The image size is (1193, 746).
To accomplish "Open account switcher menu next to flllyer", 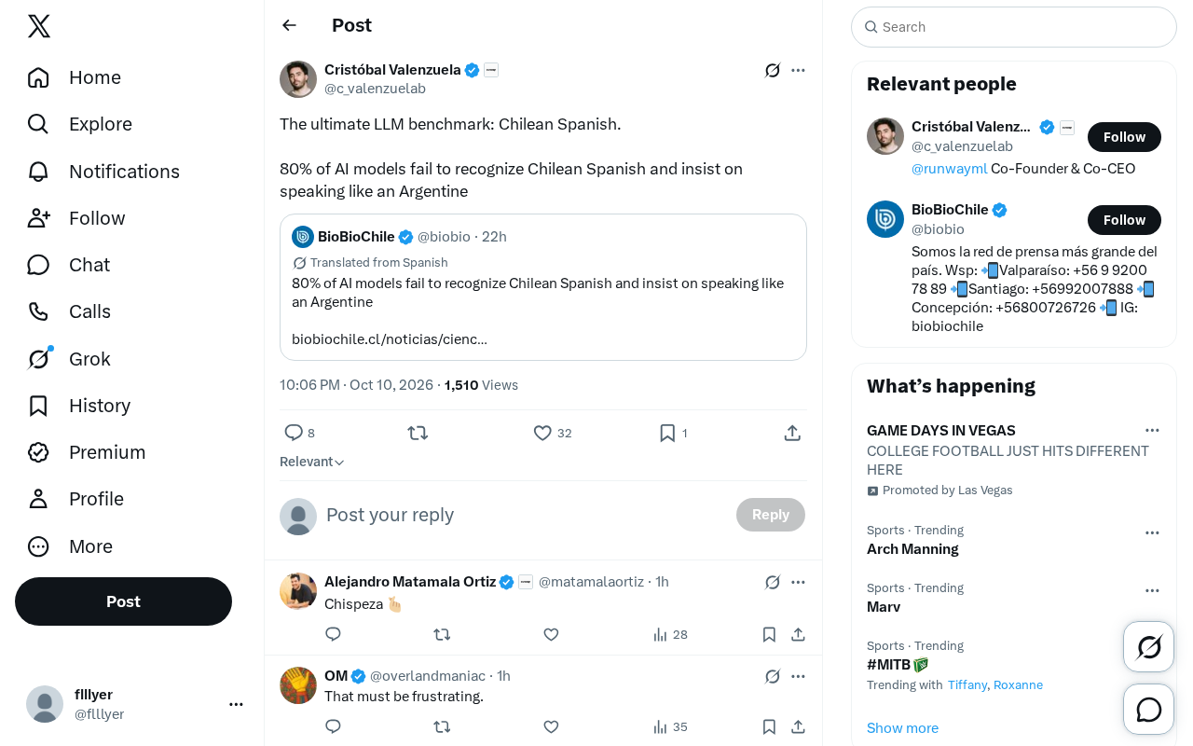I will click(236, 704).
